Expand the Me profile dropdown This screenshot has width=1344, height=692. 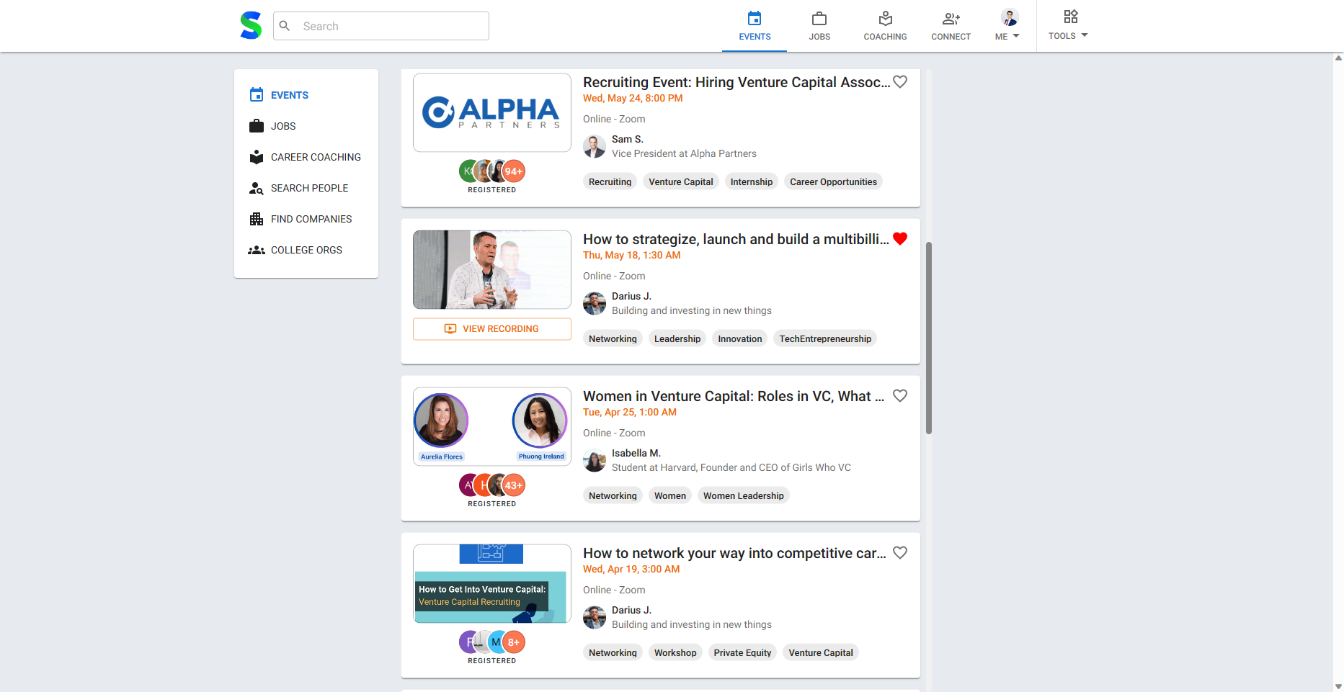(1007, 26)
